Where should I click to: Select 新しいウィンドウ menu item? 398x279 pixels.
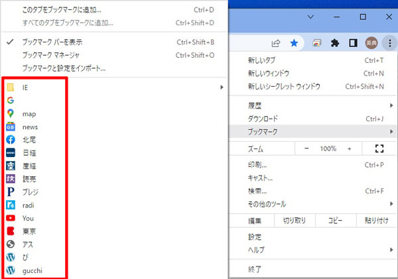pos(312,74)
